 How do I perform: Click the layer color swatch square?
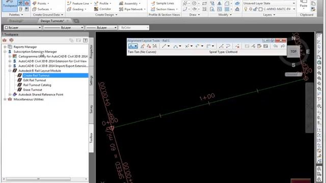(260, 9)
